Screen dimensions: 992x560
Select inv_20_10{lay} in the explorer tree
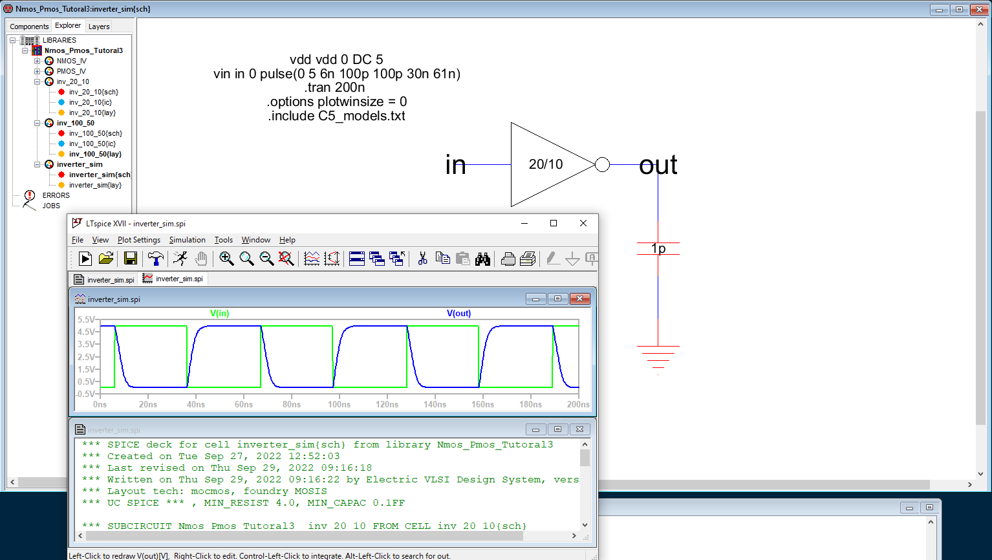click(x=92, y=113)
